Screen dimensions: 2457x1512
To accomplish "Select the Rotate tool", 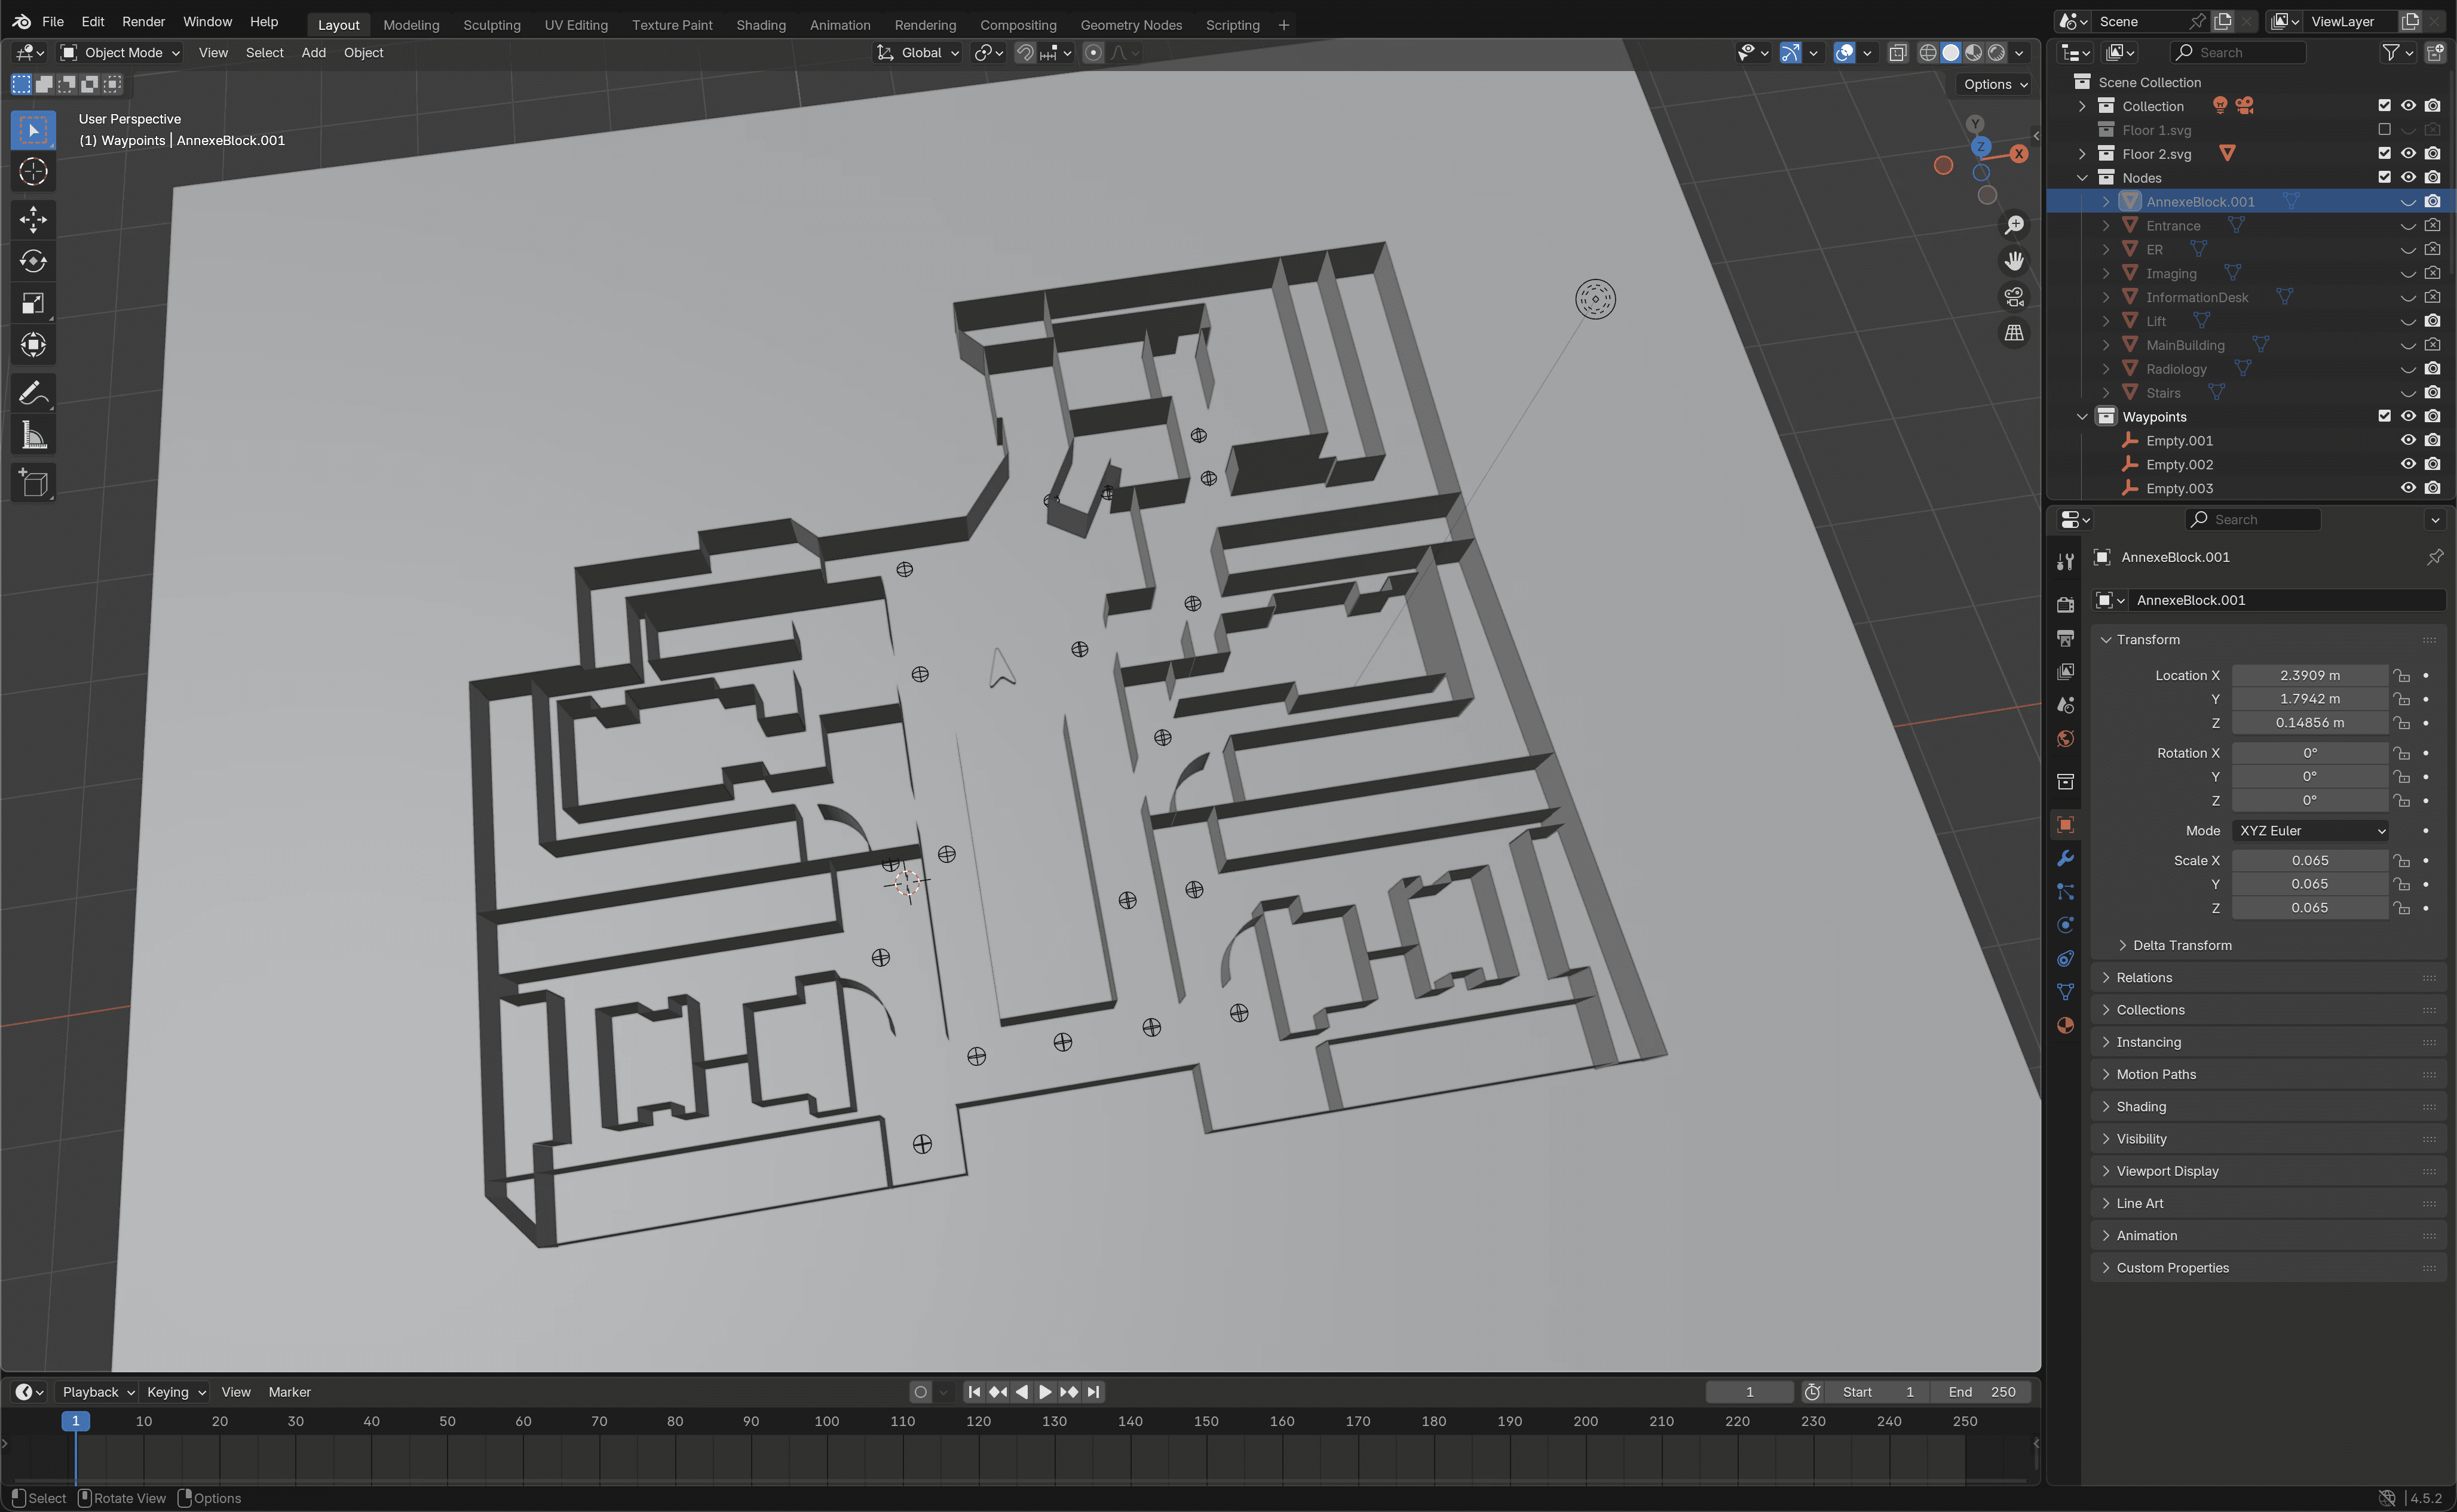I will [33, 261].
